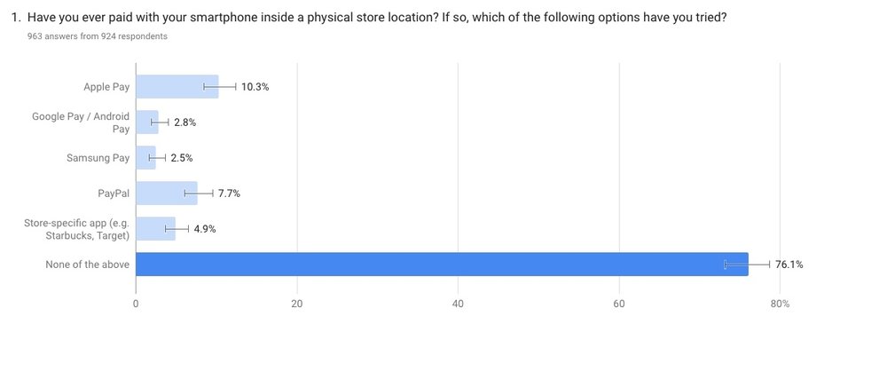The width and height of the screenshot is (887, 379).
Task: Select the PayPal bar
Action: pyautogui.click(x=167, y=193)
